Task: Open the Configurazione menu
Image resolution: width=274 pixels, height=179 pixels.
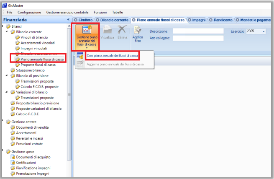Action: coord(29,13)
